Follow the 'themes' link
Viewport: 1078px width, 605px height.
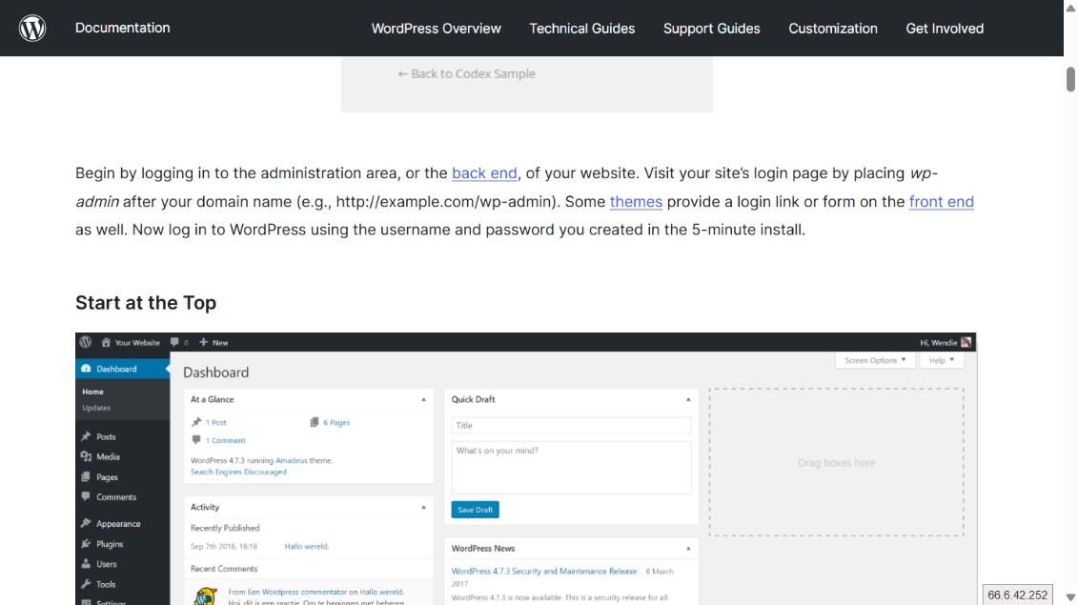636,201
